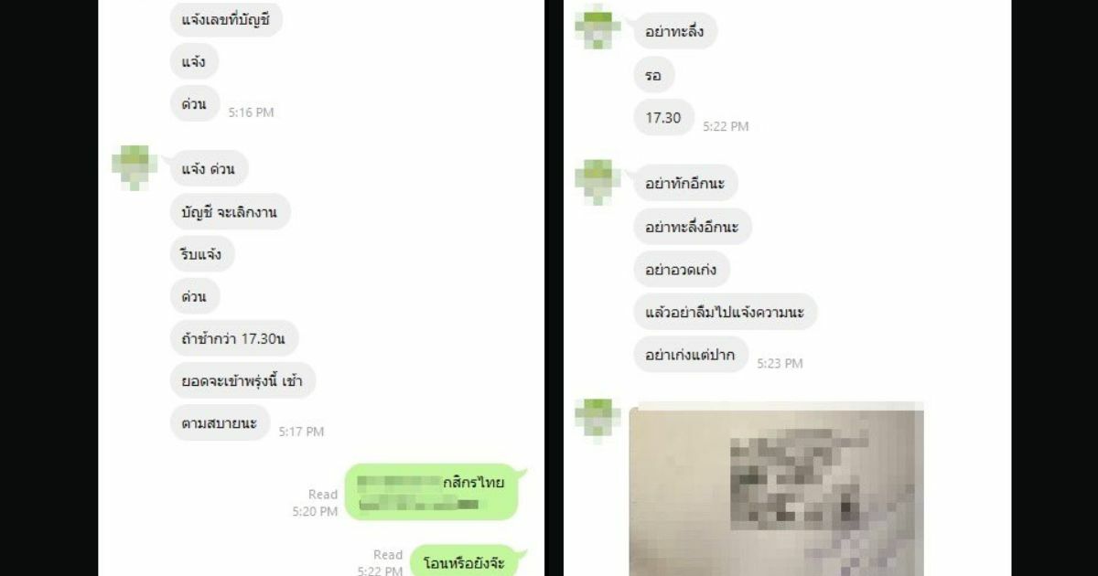1098x576 pixels.
Task: Select the "แล้วอย่าลืมไปแจ้งความนะ" message
Action: click(x=725, y=312)
